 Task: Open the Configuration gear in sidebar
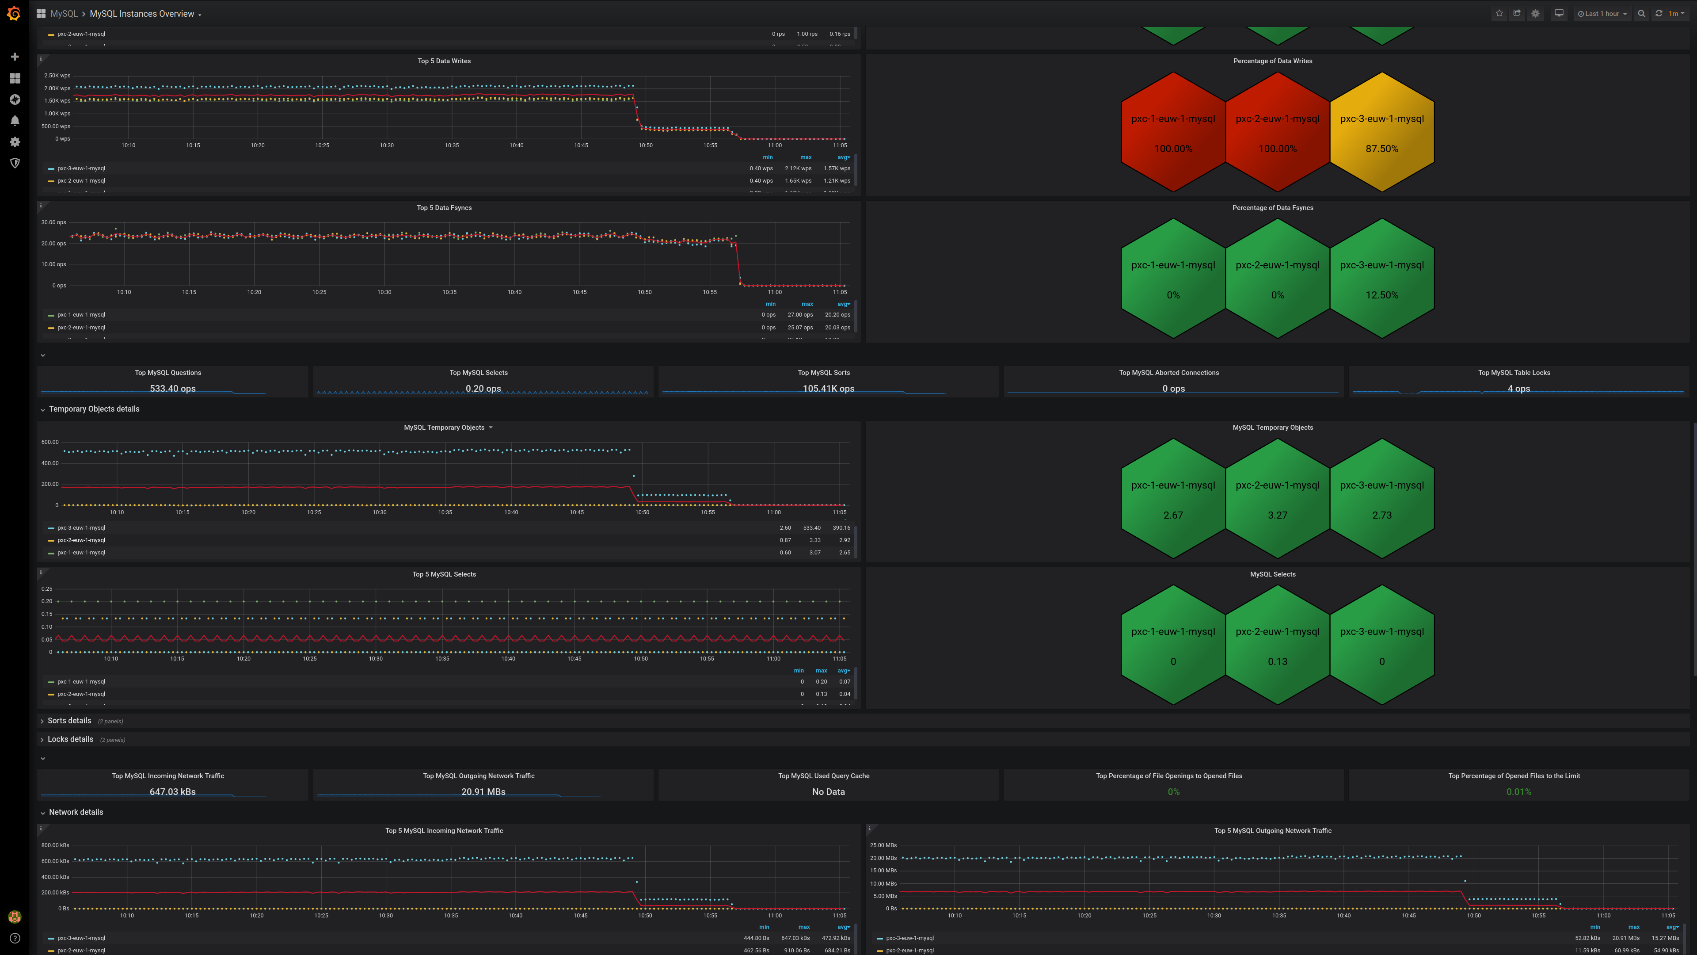pos(15,141)
